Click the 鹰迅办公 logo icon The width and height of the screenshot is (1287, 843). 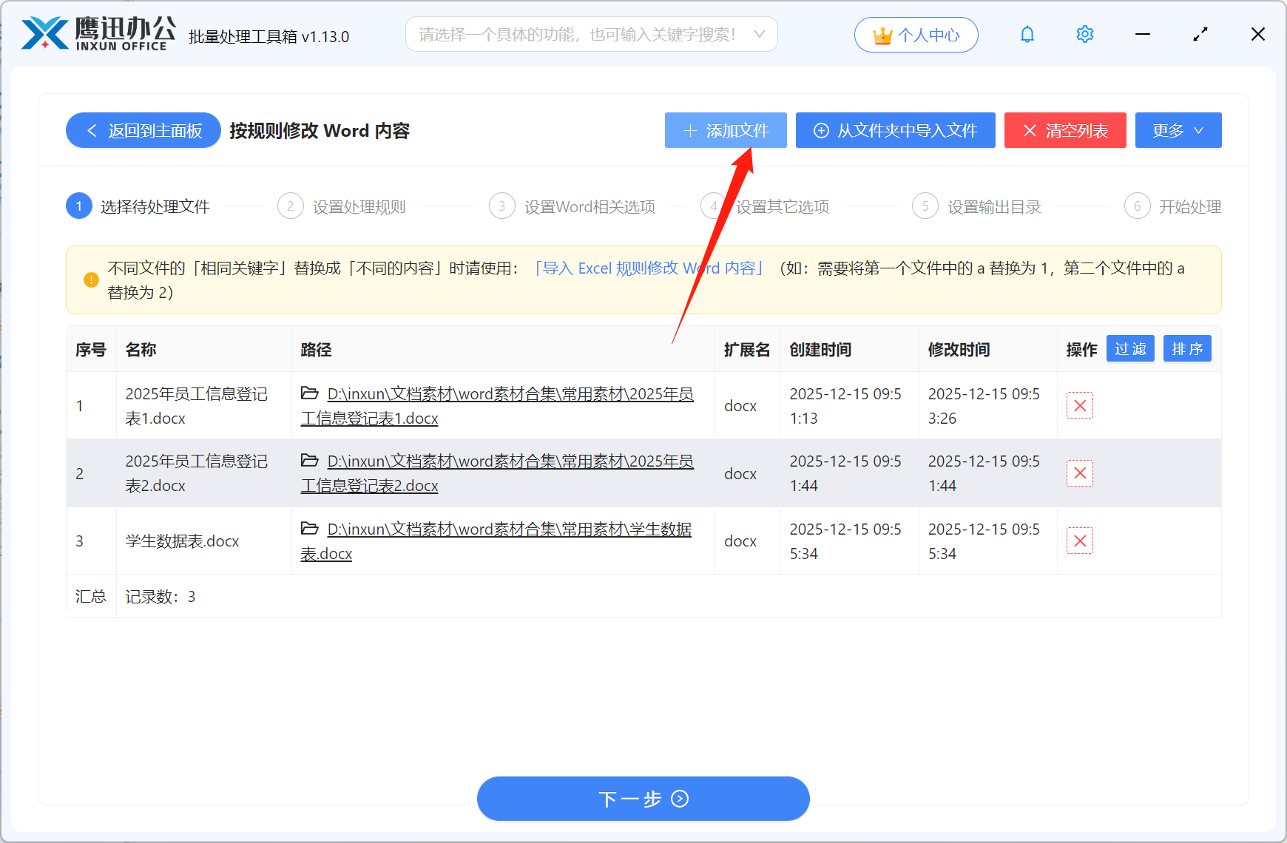point(43,33)
